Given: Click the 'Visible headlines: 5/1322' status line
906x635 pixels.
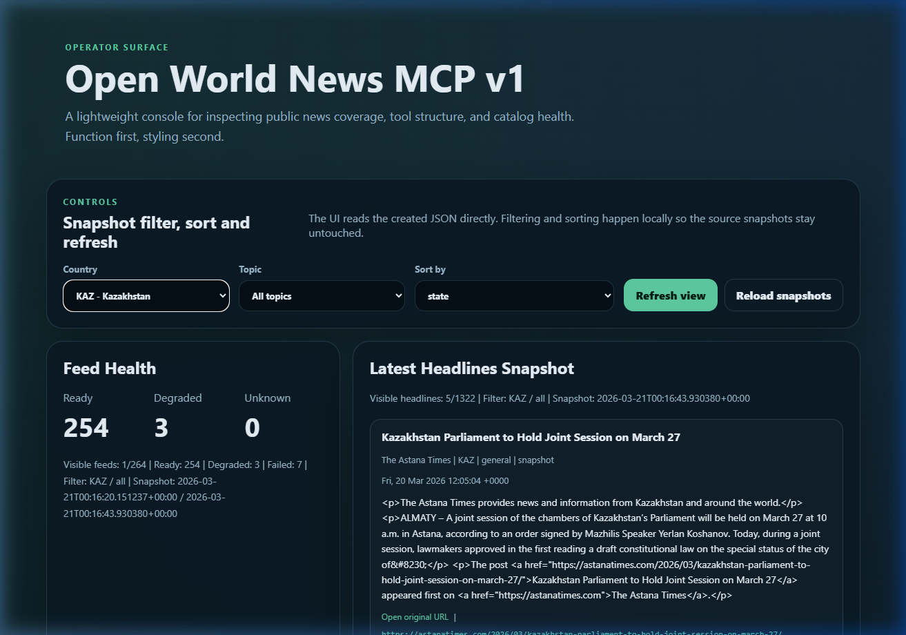Looking at the screenshot, I should 560,398.
